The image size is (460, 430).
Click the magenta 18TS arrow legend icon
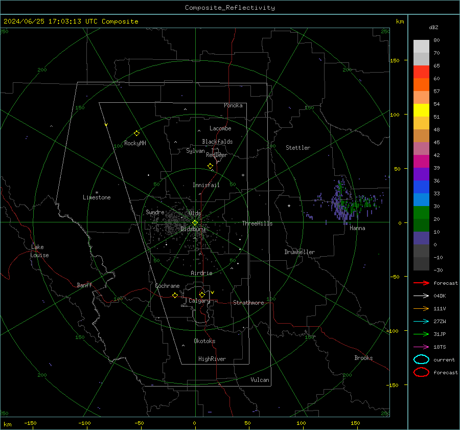coord(421,347)
